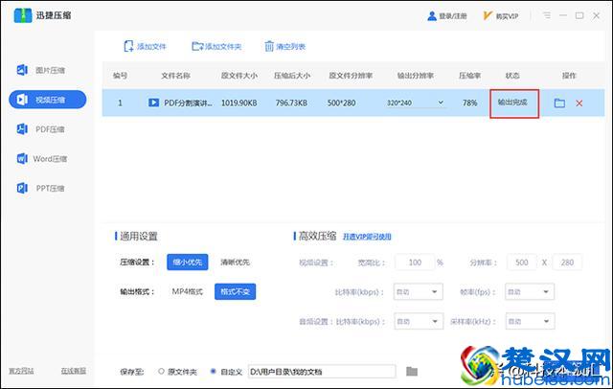This screenshot has width=613, height=389.
Task: Select the 视频压缩 sidebar icon
Action: [x=22, y=100]
